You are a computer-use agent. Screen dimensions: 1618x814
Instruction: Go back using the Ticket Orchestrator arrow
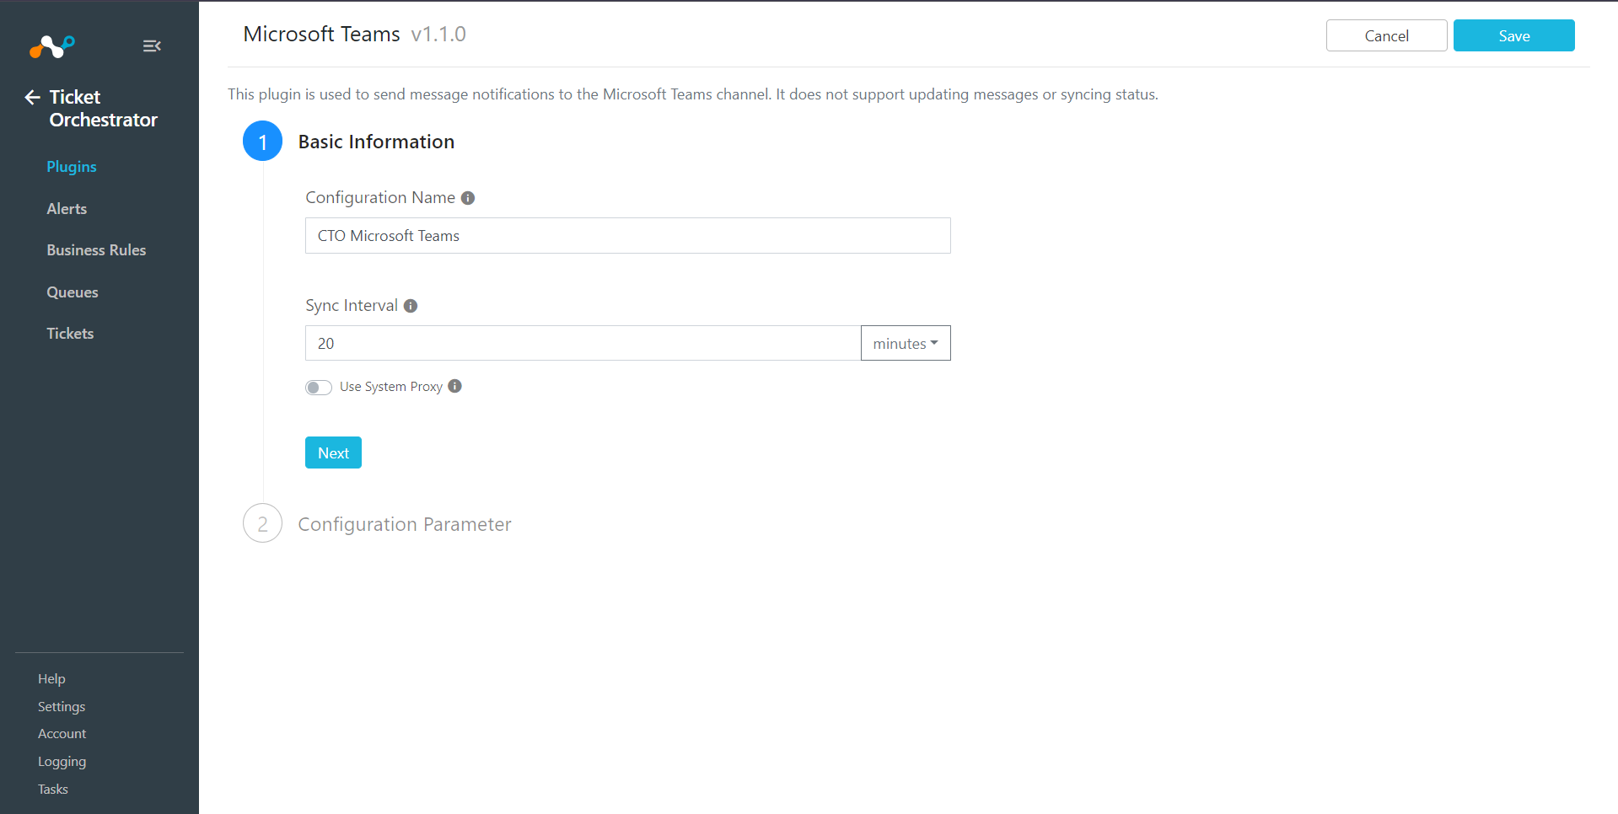click(32, 97)
